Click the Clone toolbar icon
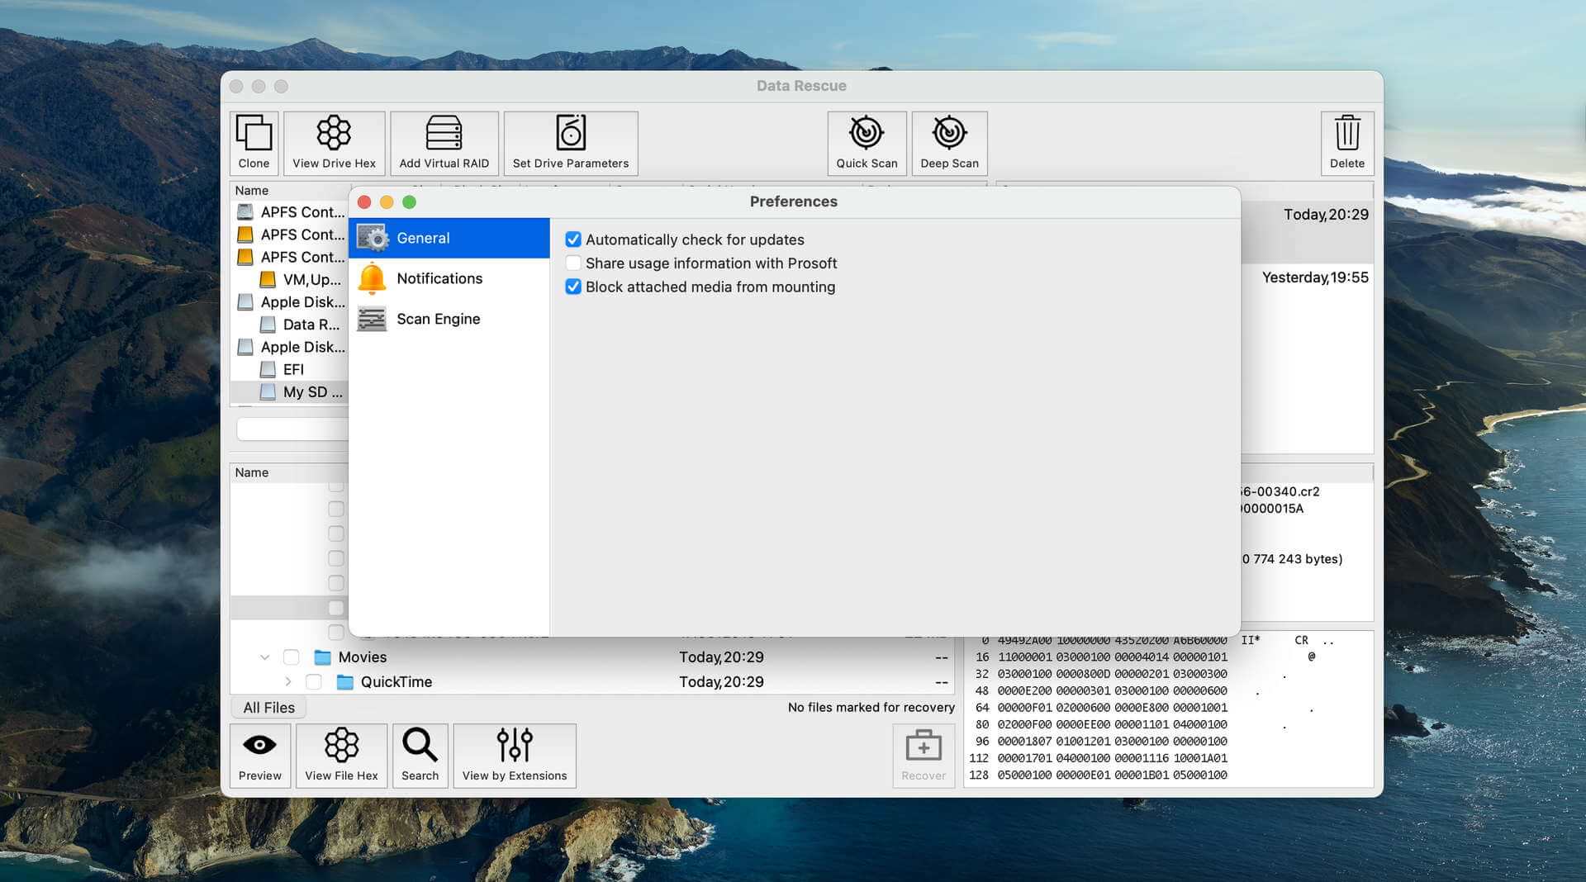Image resolution: width=1586 pixels, height=882 pixels. (254, 142)
